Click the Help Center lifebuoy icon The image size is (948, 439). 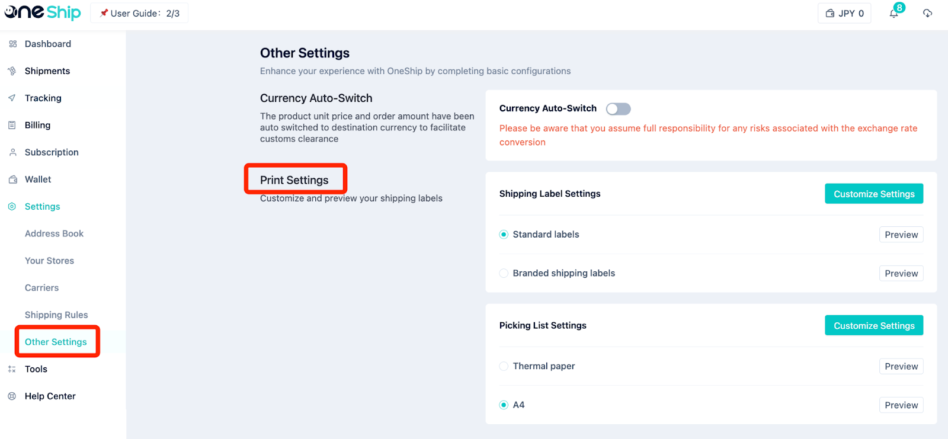pyautogui.click(x=12, y=396)
